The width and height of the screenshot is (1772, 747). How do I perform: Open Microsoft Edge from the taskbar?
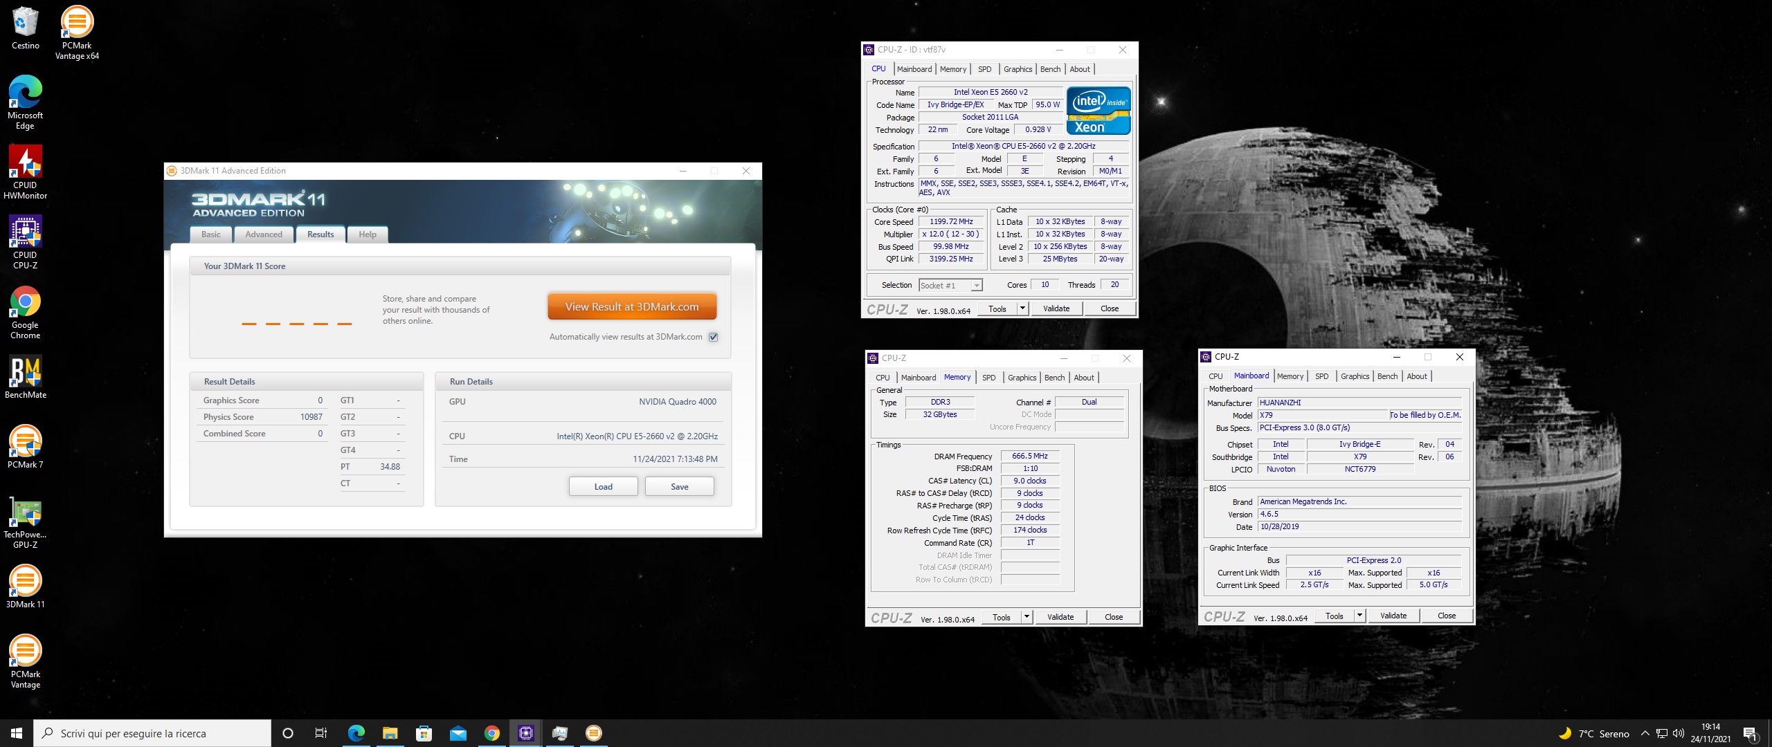pyautogui.click(x=356, y=733)
